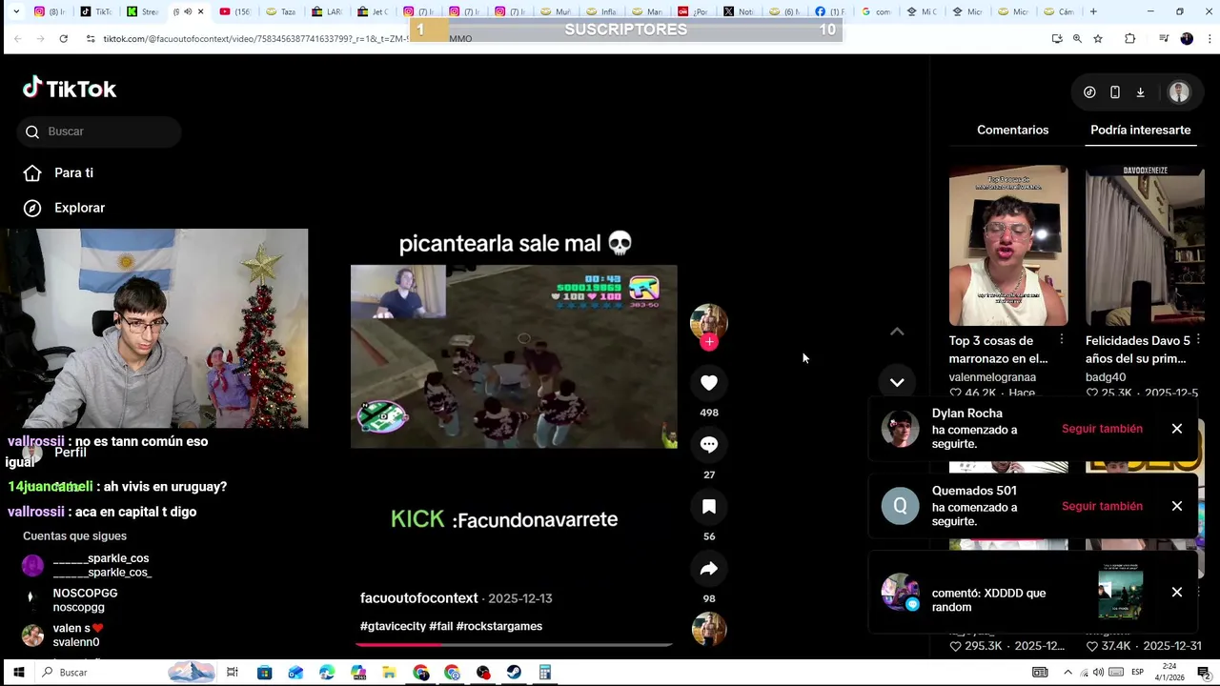This screenshot has width=1220, height=686.
Task: Seek using the video progress bar
Action: tap(514, 645)
